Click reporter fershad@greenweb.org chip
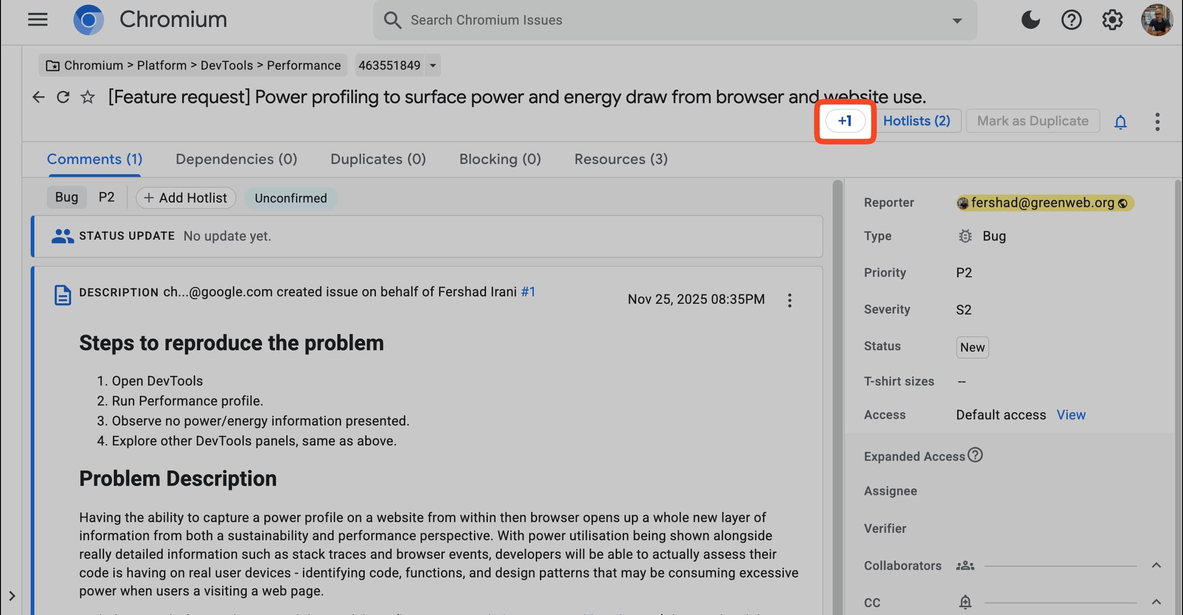This screenshot has height=615, width=1183. click(1045, 203)
